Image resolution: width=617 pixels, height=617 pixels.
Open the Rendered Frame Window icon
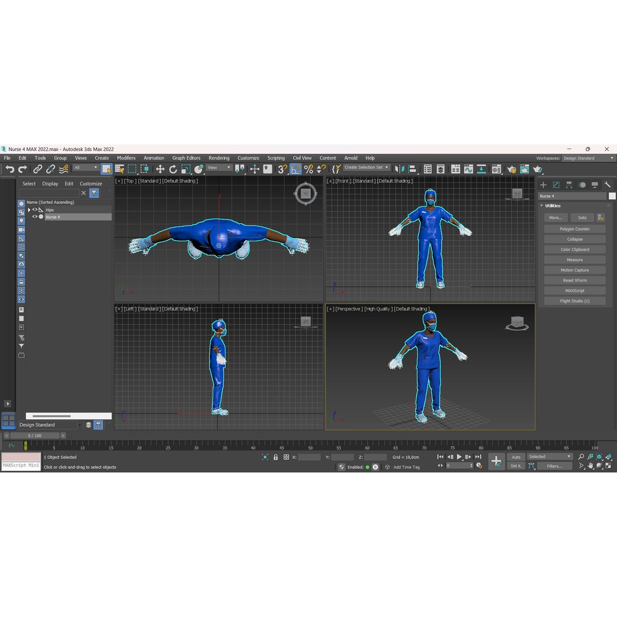coord(524,169)
